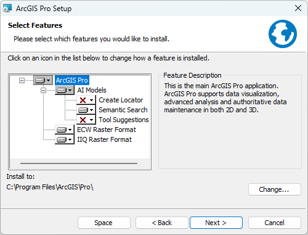Image resolution: width=308 pixels, height=235 pixels.
Task: Click the setup installer icon in title bar
Action: [7, 8]
